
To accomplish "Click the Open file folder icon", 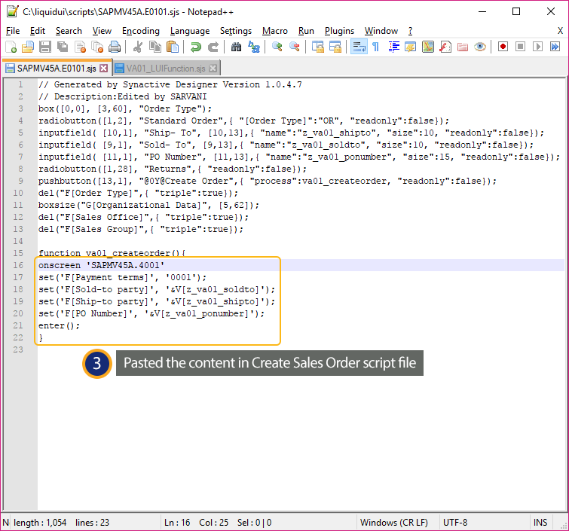I will point(28,47).
